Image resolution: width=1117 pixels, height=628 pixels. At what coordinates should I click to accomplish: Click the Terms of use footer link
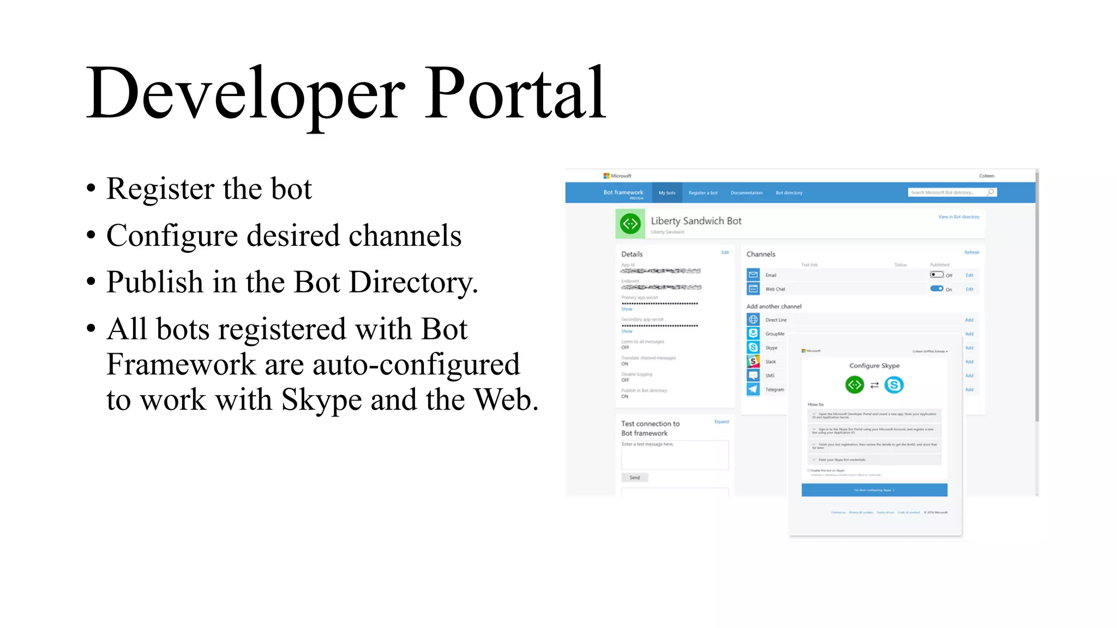(885, 512)
